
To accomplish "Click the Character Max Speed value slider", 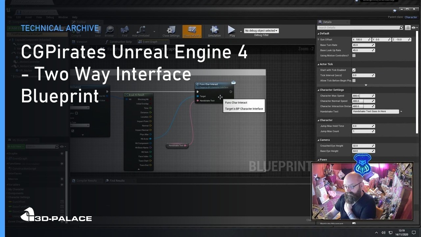I will (363, 96).
